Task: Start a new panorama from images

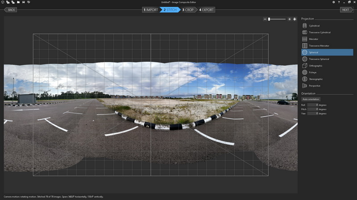Action: coord(8,2)
